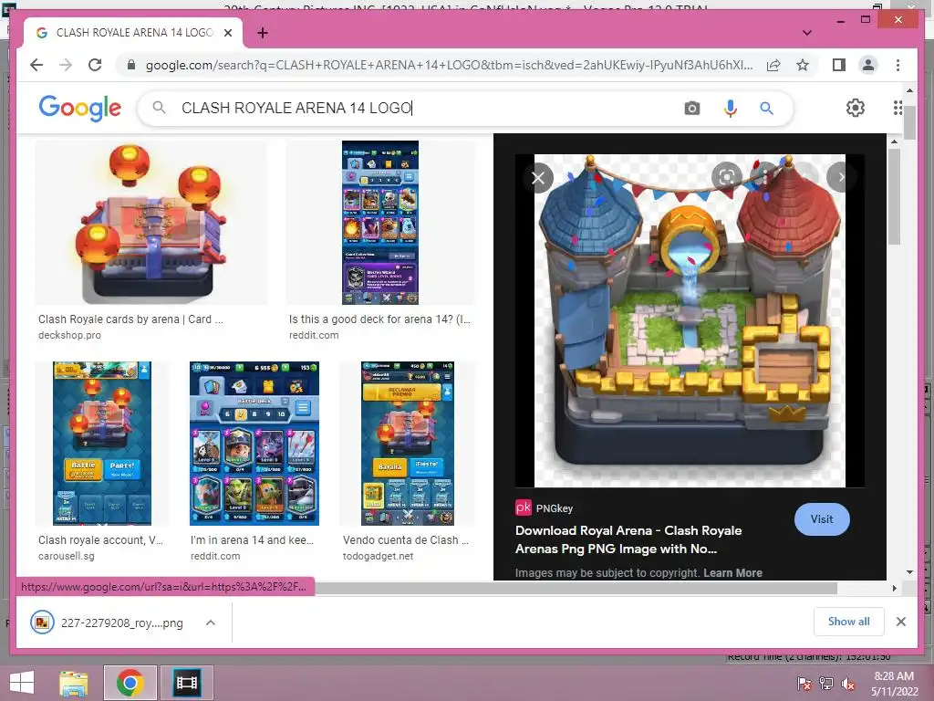Reload the current page
Screen dimensions: 934x701
(x=95, y=65)
